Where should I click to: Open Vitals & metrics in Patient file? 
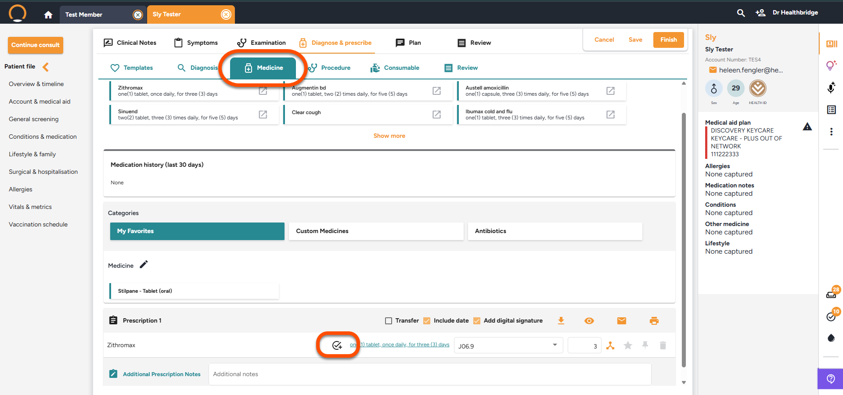tap(30, 207)
